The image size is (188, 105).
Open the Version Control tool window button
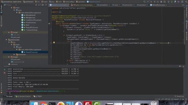point(23,96)
